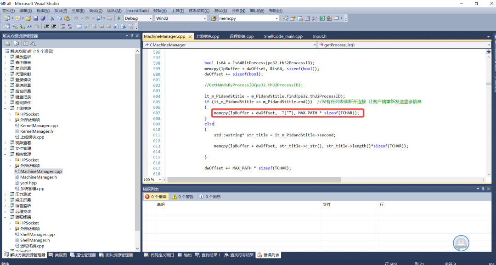496x265 pixels.
Task: Switch to the 输出 output panel tab
Action: 185,255
